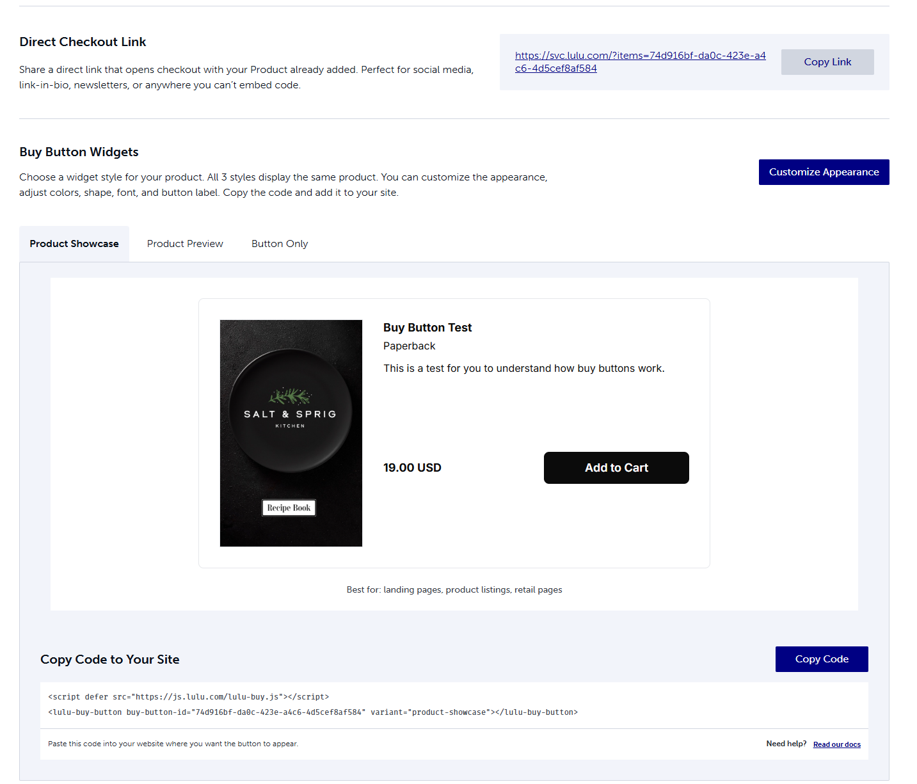Open the svc.lulu.com direct checkout link
917x784 pixels.
pyautogui.click(x=640, y=62)
